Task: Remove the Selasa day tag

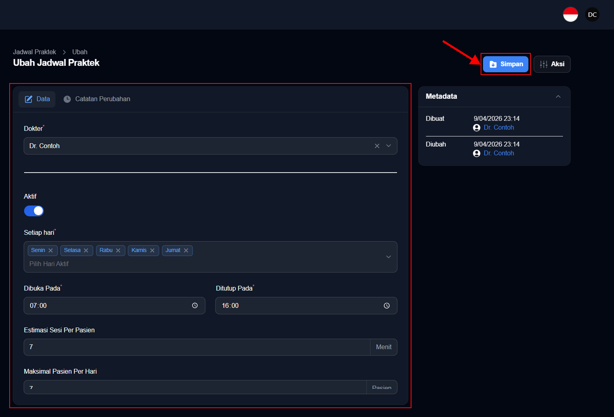Action: [x=86, y=250]
